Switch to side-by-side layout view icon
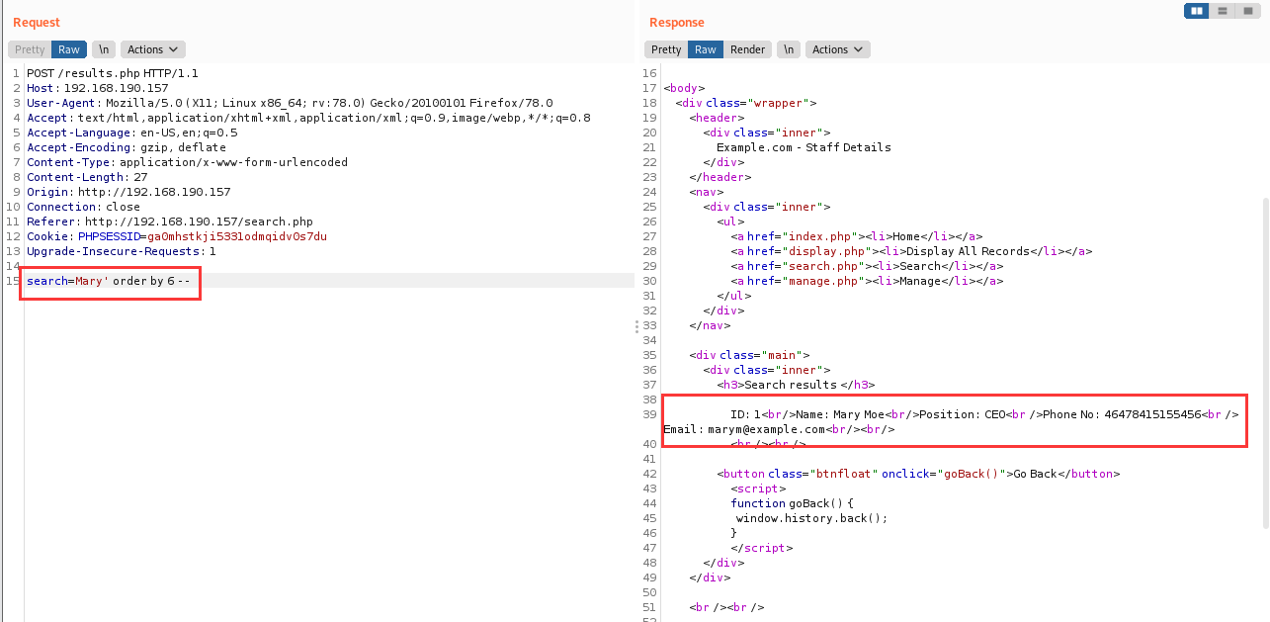The height and width of the screenshot is (622, 1270). click(1197, 11)
